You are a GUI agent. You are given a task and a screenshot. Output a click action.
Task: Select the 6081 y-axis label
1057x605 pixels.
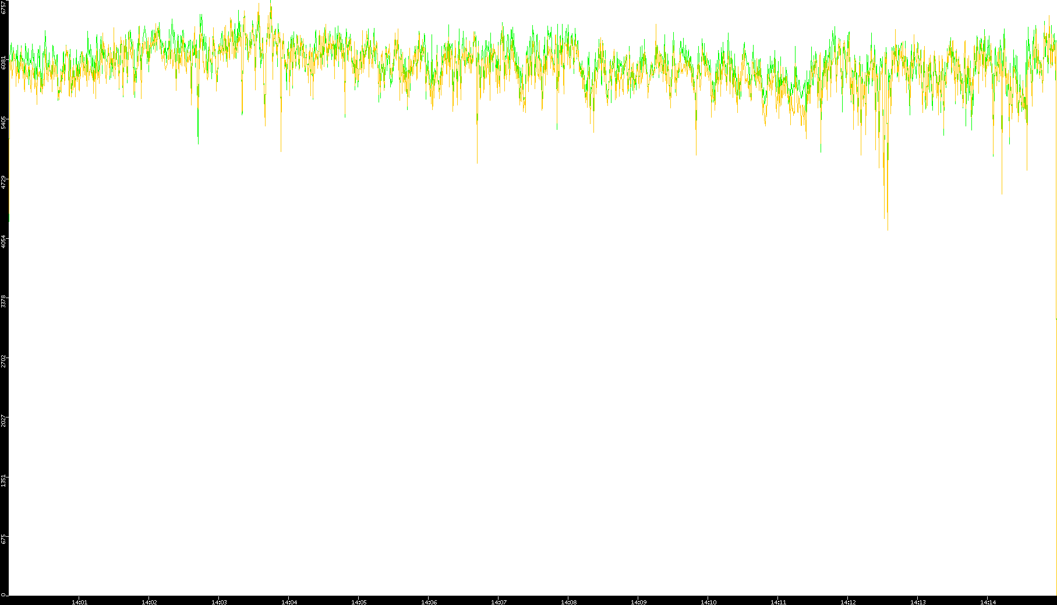click(4, 62)
